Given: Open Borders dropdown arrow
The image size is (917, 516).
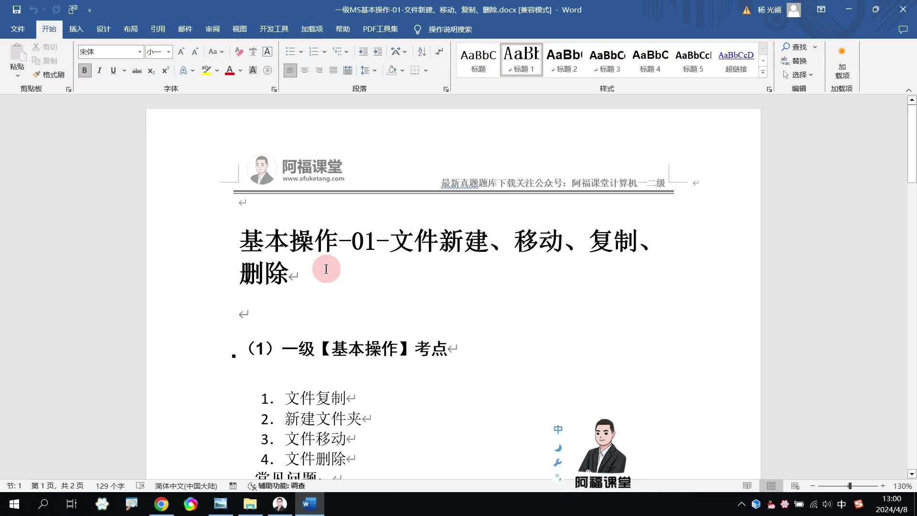Looking at the screenshot, I should pyautogui.click(x=426, y=70).
